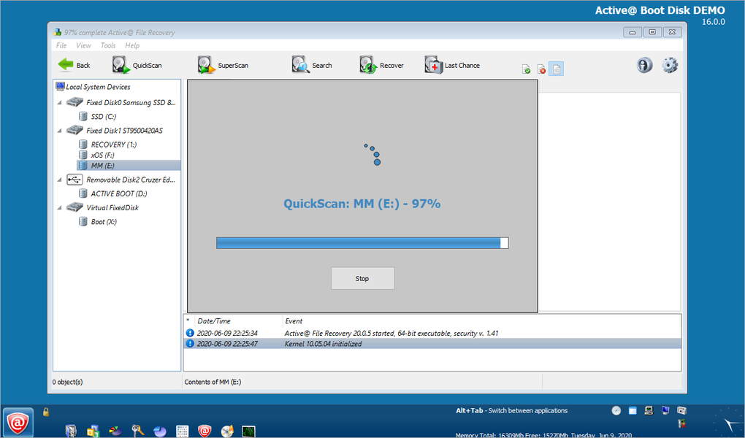Viewport: 745px width, 438px height.
Task: Click info icon of 22:25:34 log row
Action: pyautogui.click(x=190, y=333)
